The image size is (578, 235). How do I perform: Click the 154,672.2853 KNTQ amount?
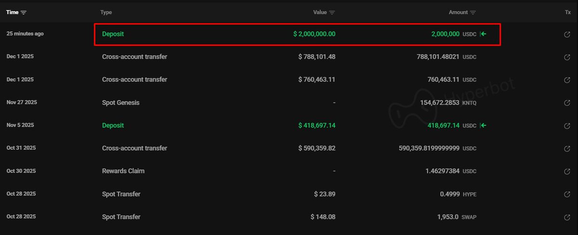pos(439,103)
